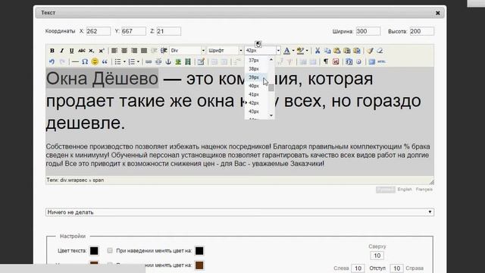This screenshot has height=273, width=485.
Task: Insert a numbered list
Action: click(x=131, y=62)
